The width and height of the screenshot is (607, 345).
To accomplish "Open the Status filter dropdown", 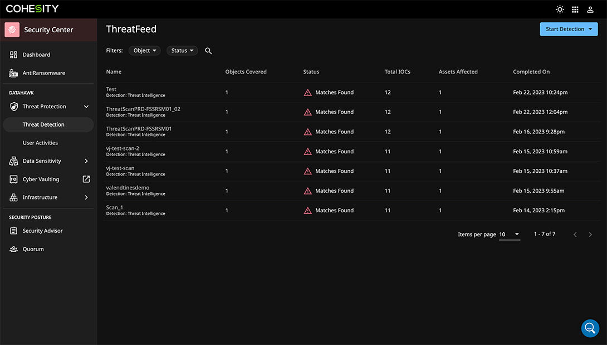I will pyautogui.click(x=182, y=50).
